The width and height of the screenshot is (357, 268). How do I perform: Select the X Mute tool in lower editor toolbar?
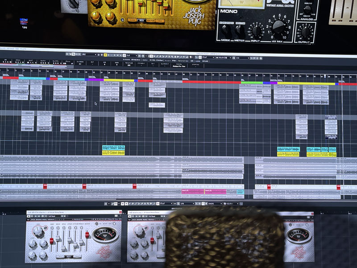click(145, 204)
